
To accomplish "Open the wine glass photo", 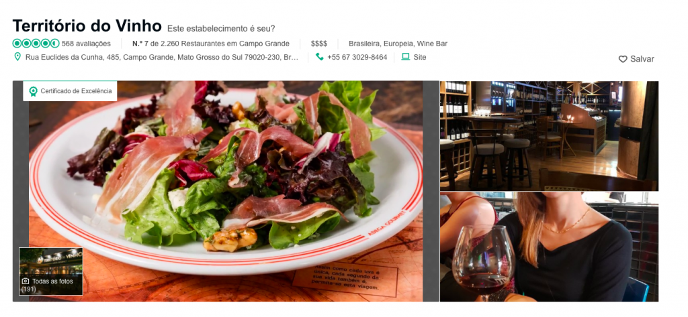I will pyautogui.click(x=549, y=247).
